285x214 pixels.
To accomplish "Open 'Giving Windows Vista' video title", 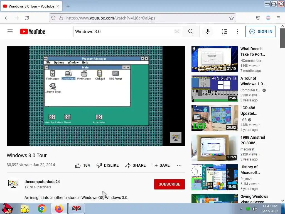I will [254, 199].
